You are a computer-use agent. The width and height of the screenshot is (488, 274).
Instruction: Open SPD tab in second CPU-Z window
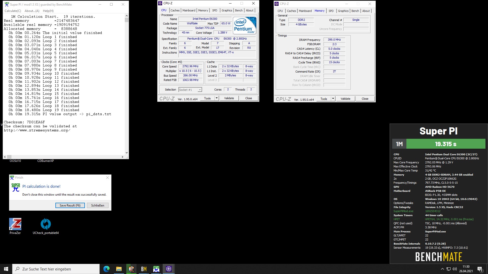pyautogui.click(x=331, y=11)
